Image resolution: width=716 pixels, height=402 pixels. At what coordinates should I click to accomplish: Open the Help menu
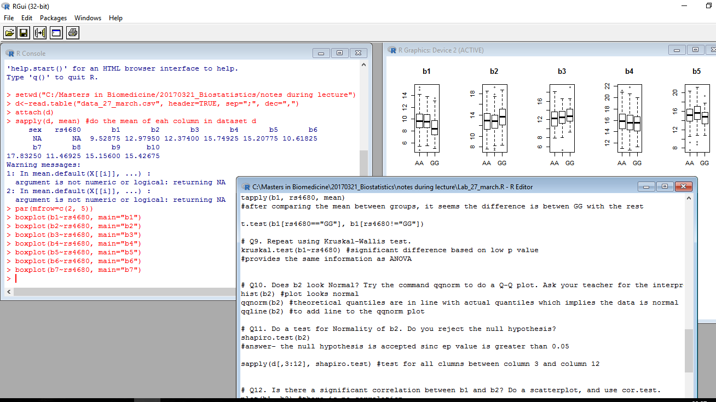(x=116, y=18)
